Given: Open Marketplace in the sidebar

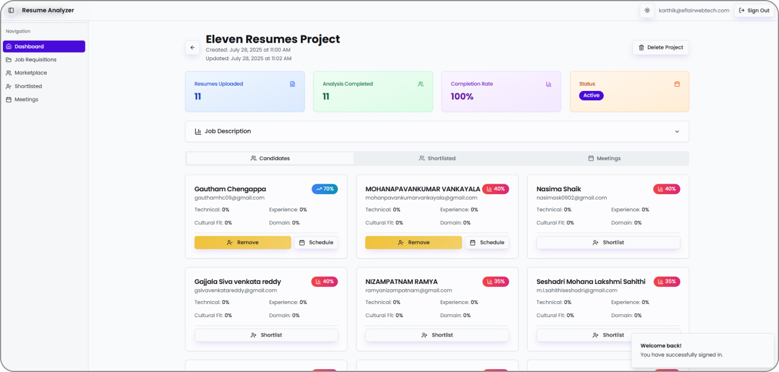Looking at the screenshot, I should pyautogui.click(x=44, y=73).
